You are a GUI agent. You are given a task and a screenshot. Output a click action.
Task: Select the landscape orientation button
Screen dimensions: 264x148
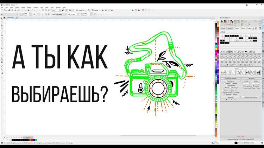tap(42, 14)
